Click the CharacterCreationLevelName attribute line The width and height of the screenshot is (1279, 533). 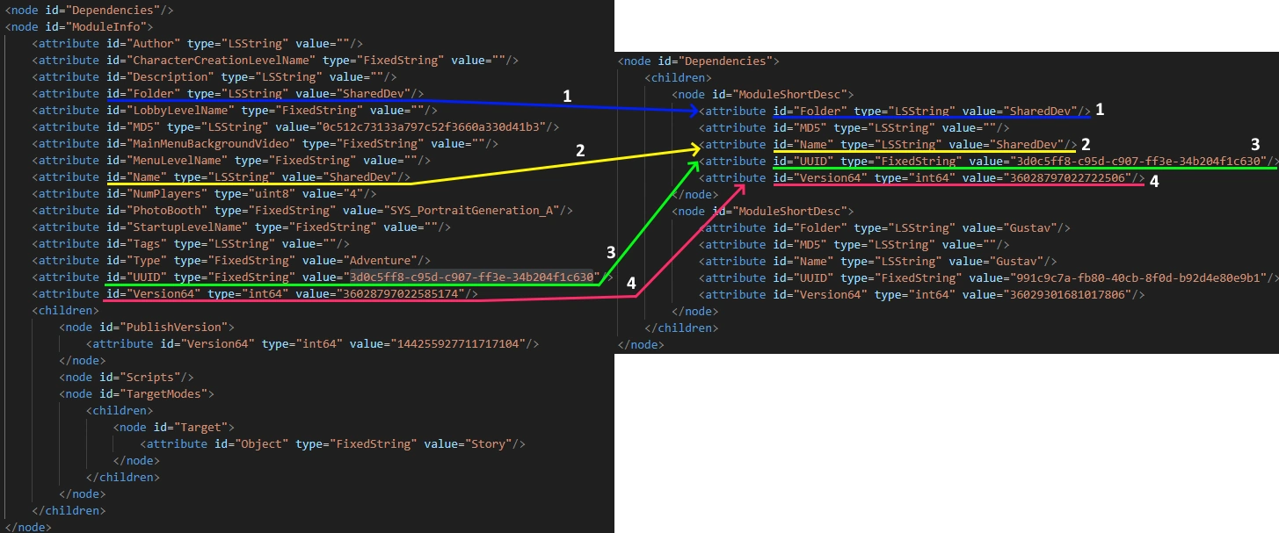(275, 61)
